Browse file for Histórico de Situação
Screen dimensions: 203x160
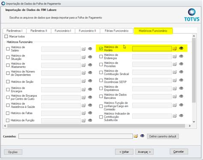84,57
